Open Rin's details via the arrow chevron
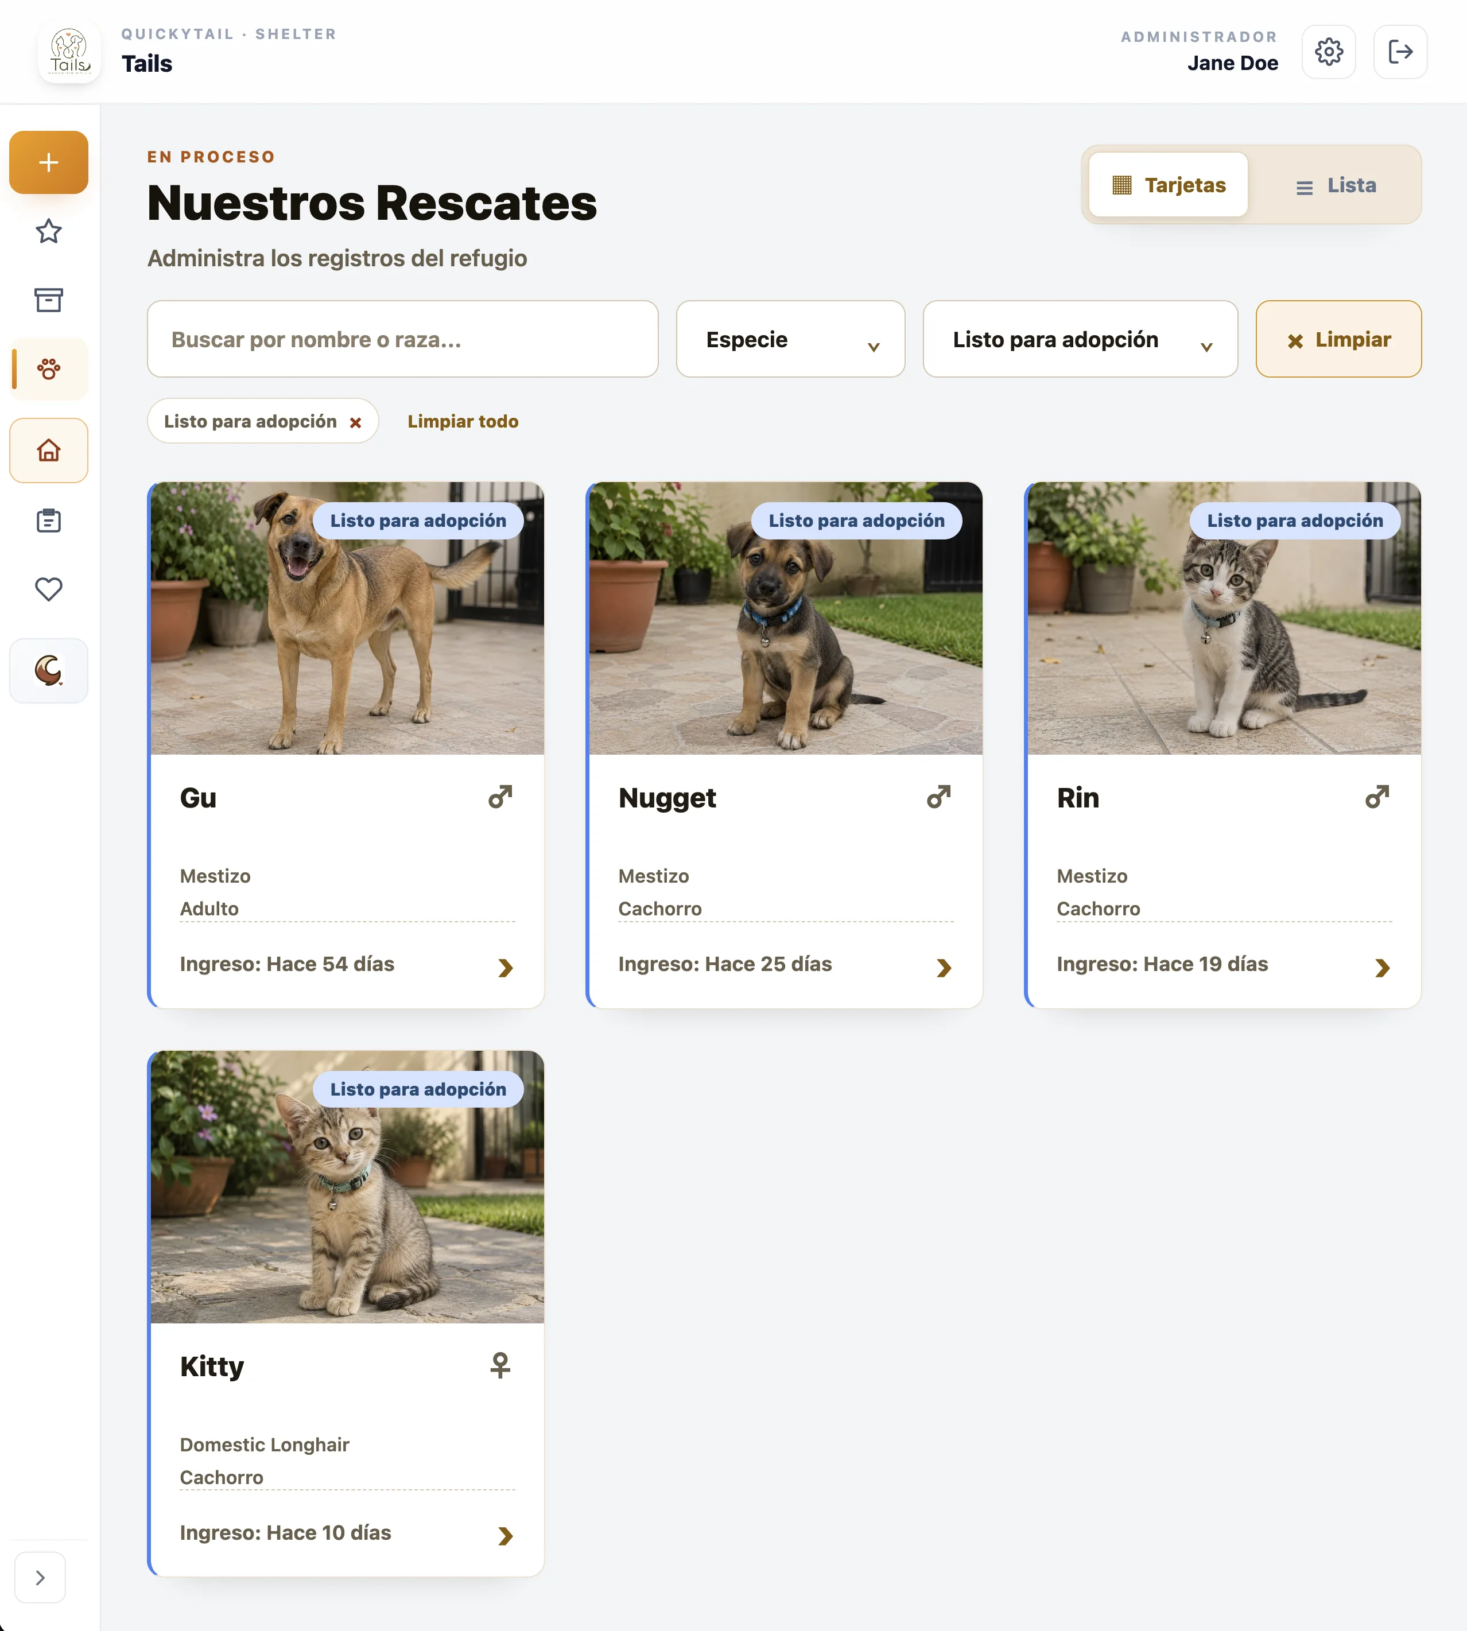Viewport: 1467px width, 1631px height. tap(1383, 967)
